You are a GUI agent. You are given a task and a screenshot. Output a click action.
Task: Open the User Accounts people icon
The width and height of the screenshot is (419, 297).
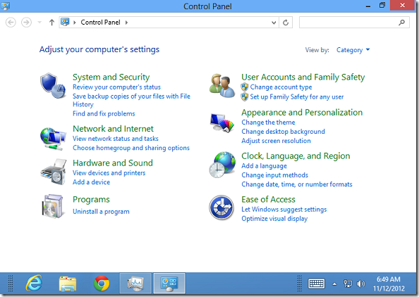tap(222, 86)
